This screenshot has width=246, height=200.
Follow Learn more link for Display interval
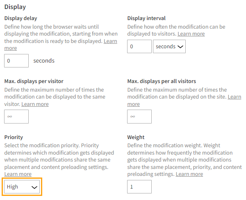pyautogui.click(x=191, y=34)
